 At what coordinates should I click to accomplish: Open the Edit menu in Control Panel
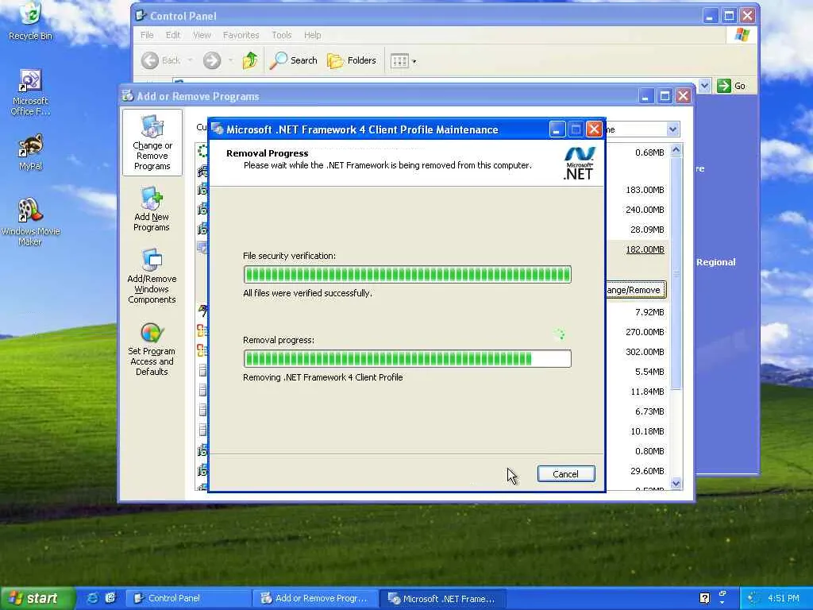coord(172,35)
